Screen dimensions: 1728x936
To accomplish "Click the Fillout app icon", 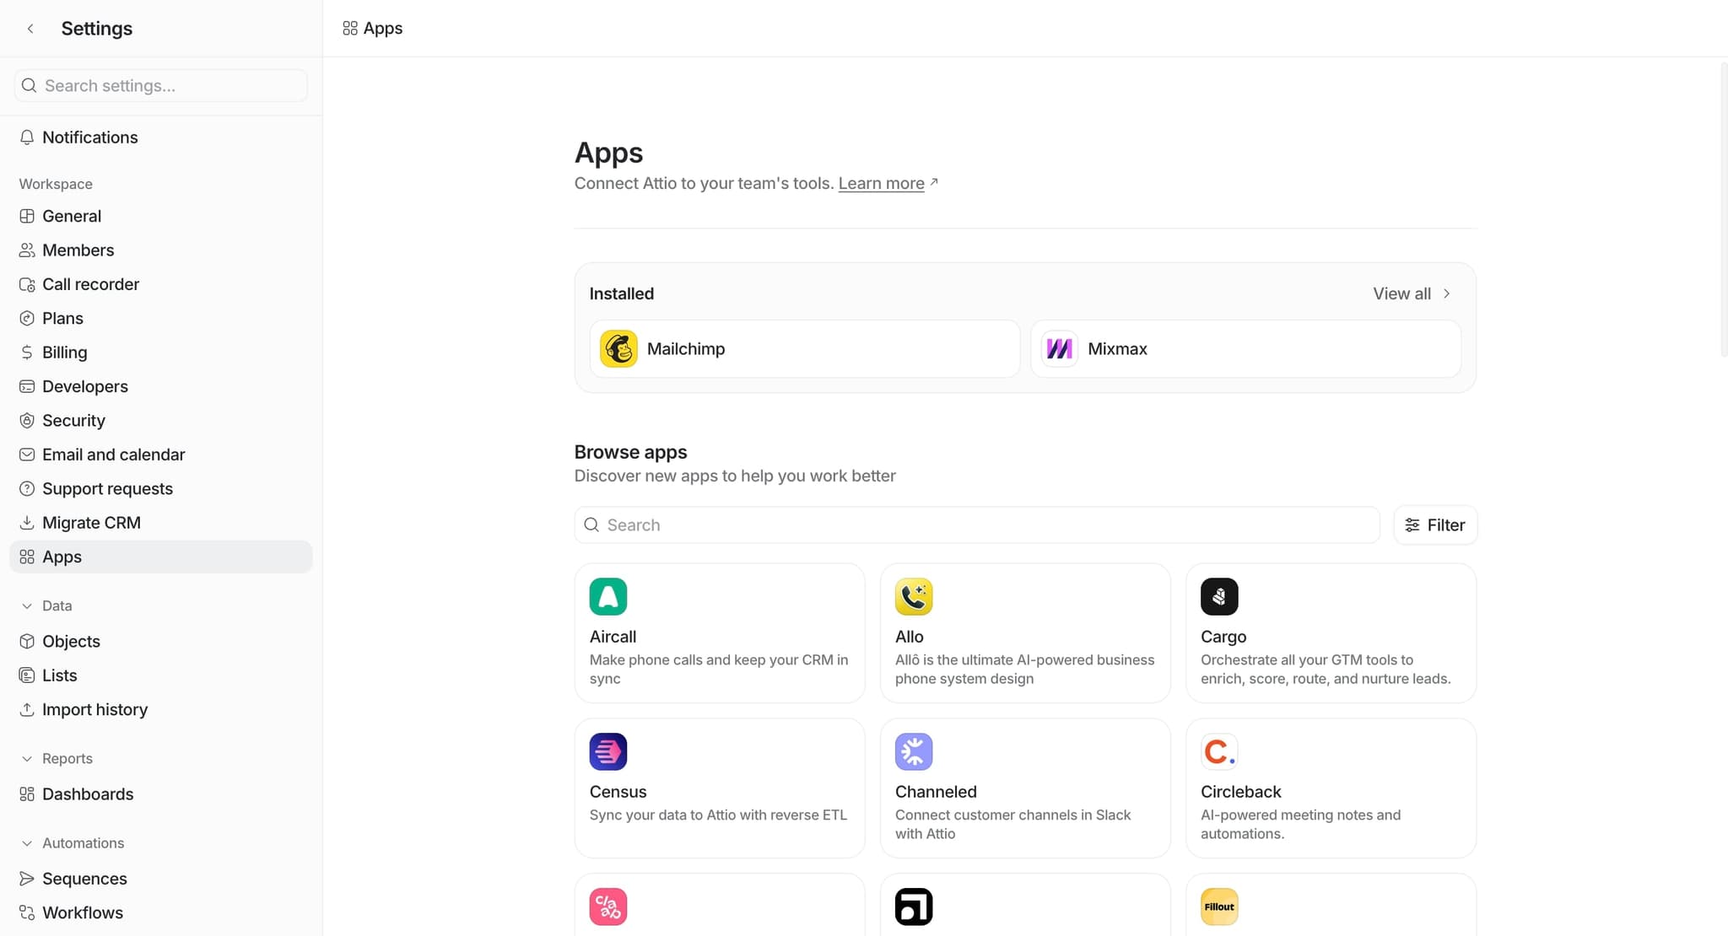I will (1219, 906).
